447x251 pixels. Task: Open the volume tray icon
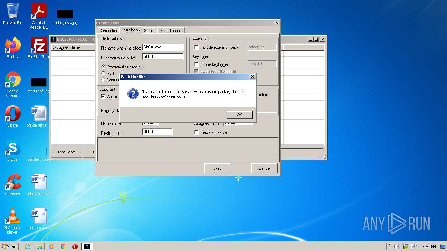click(397, 246)
